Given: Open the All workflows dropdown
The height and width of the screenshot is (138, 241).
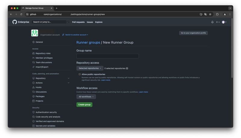Looking at the screenshot, I should pos(86,97).
